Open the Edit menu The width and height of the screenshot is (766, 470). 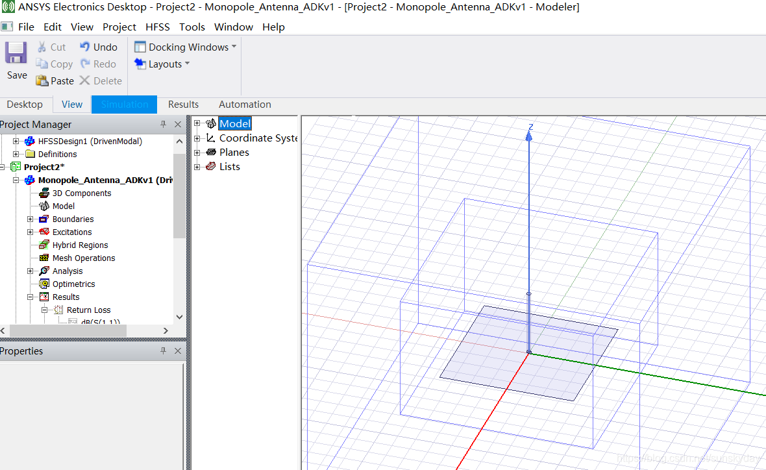coord(53,27)
